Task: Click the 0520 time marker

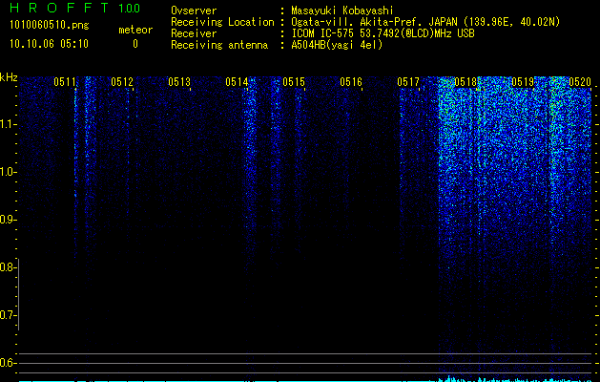Action: [x=580, y=82]
